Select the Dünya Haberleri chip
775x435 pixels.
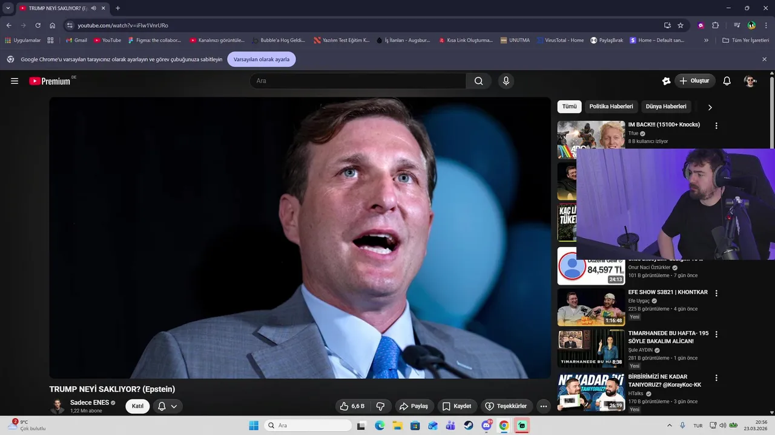click(x=666, y=106)
